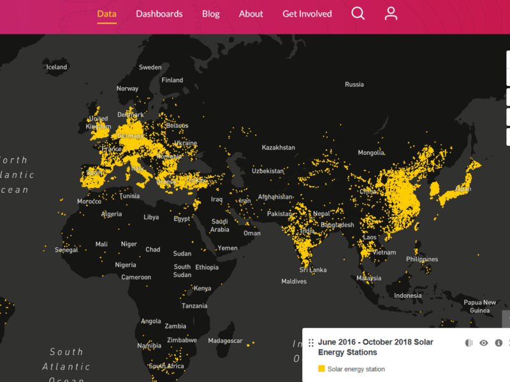Click the Zambia map label
Image resolution: width=510 pixels, height=382 pixels.
[175, 326]
